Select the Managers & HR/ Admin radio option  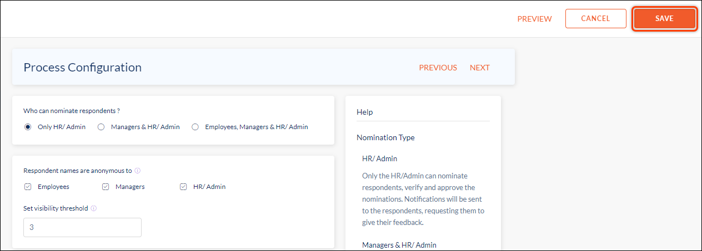click(x=101, y=127)
